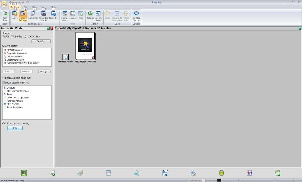Close the Scan or Get Photo pane
The width and height of the screenshot is (302, 182).
(x=52, y=28)
